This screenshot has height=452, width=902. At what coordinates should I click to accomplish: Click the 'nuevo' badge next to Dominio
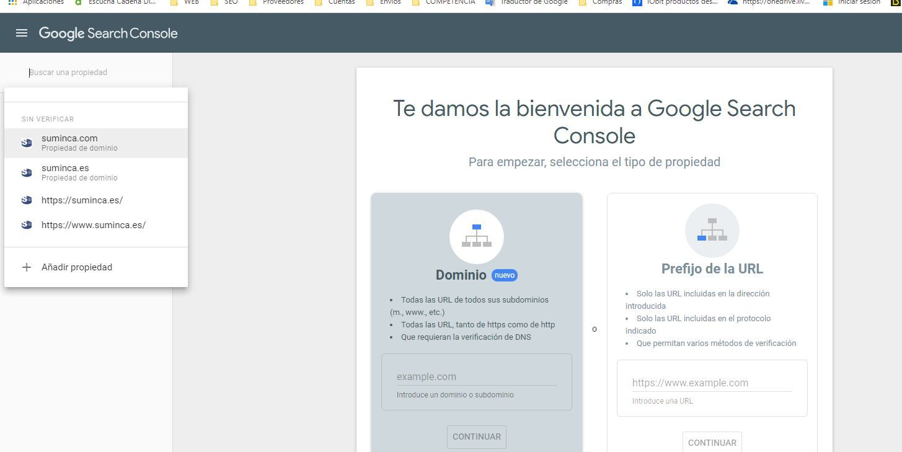pos(505,275)
